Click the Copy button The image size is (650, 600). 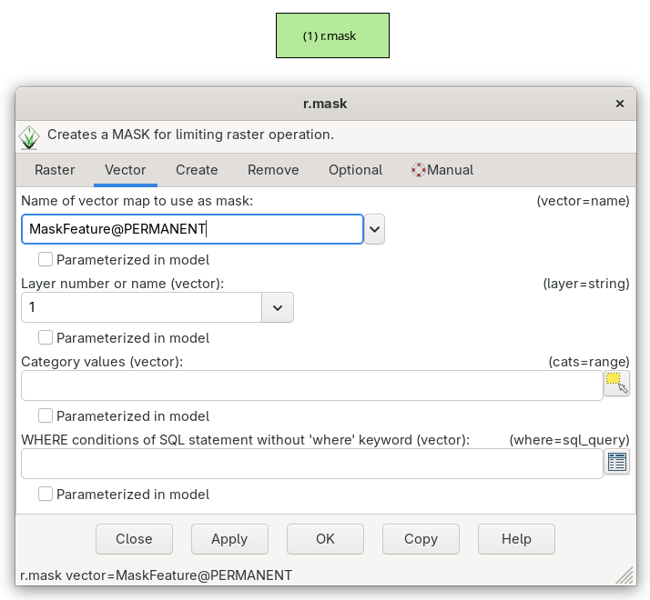pyautogui.click(x=421, y=539)
